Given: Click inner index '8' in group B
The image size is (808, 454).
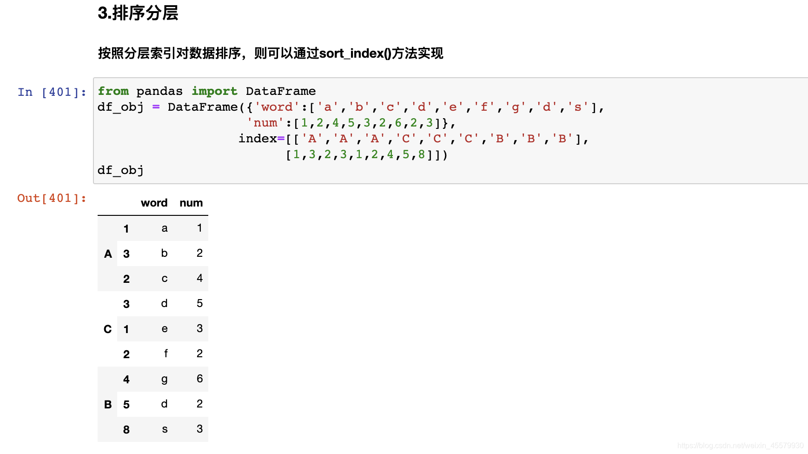Looking at the screenshot, I should pos(126,430).
